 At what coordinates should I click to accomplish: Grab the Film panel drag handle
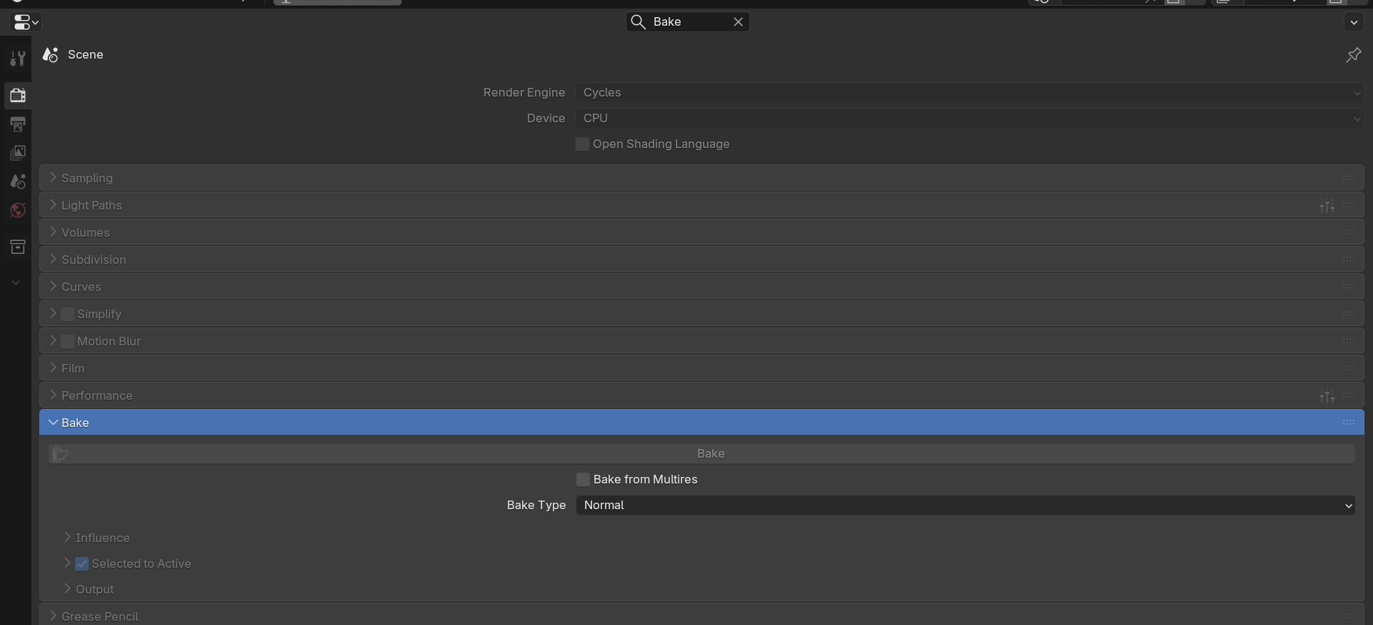click(x=1349, y=368)
